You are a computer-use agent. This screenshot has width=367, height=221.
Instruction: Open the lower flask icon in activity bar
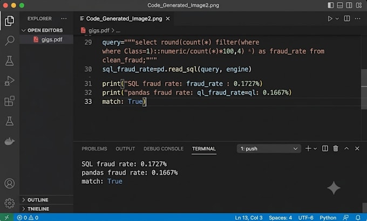tap(9, 121)
